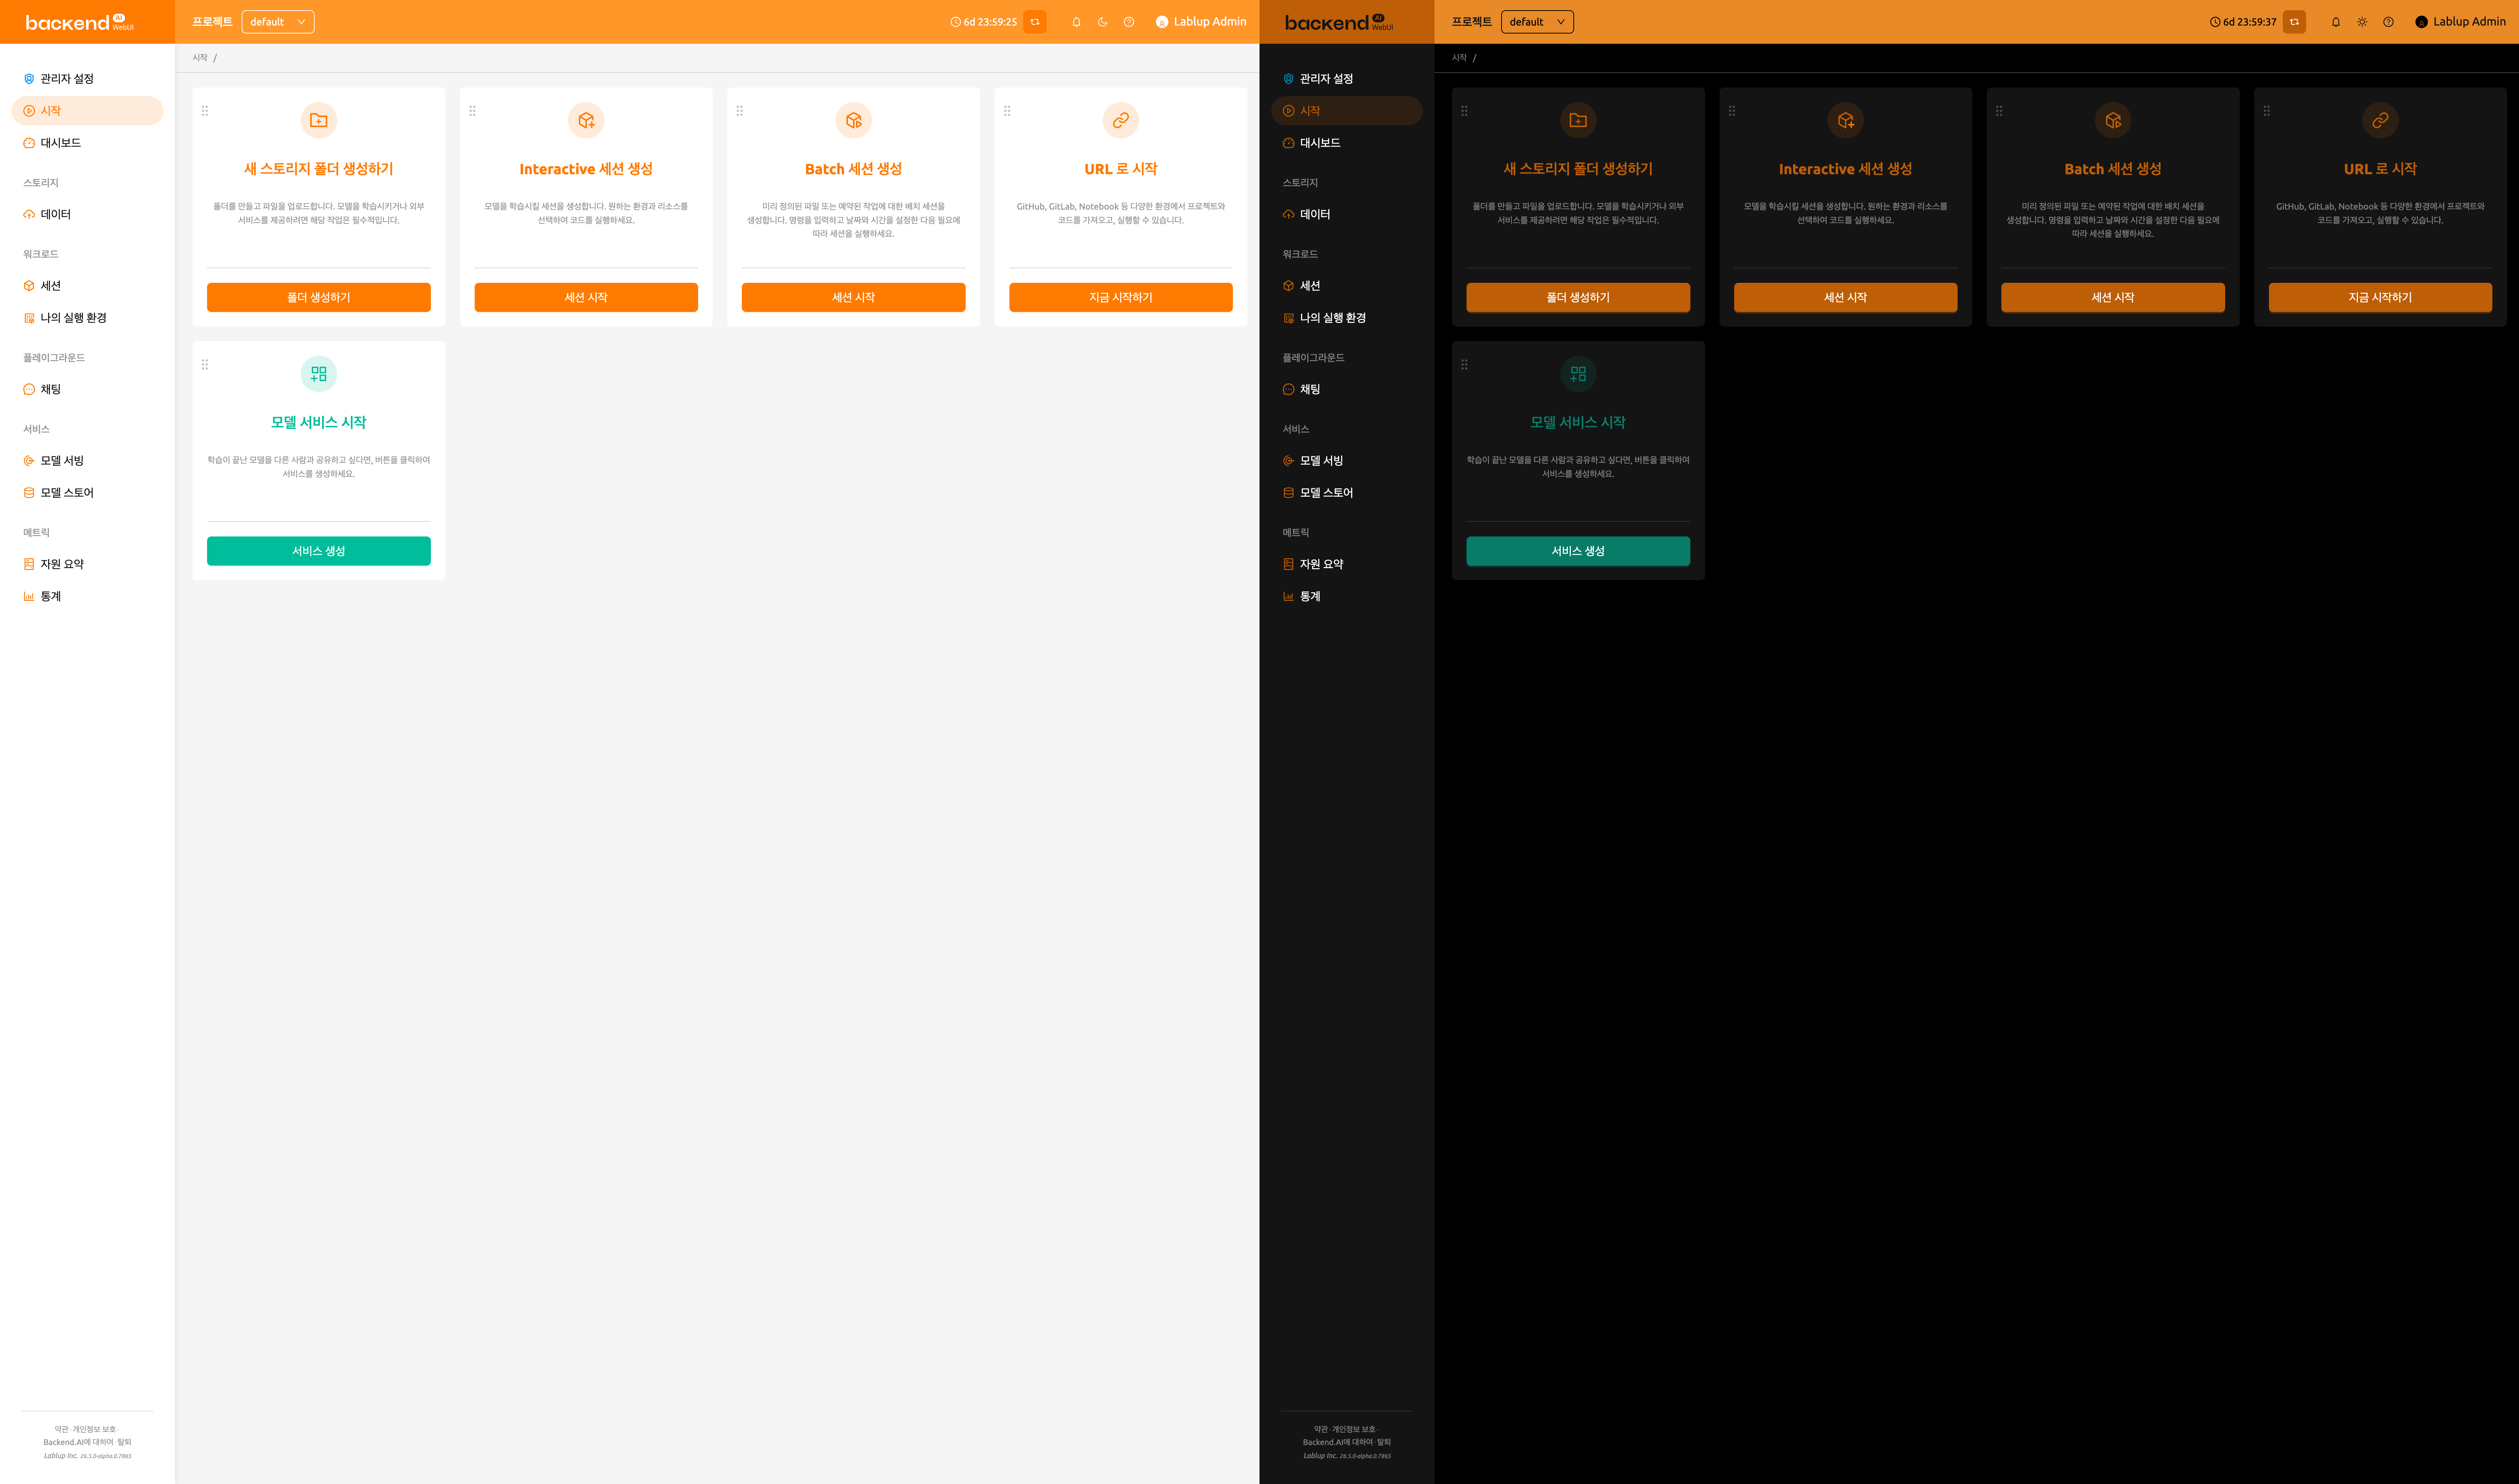This screenshot has width=2519, height=1484.
Task: Grab the drag handle on the light Batch session card
Action: pyautogui.click(x=740, y=111)
